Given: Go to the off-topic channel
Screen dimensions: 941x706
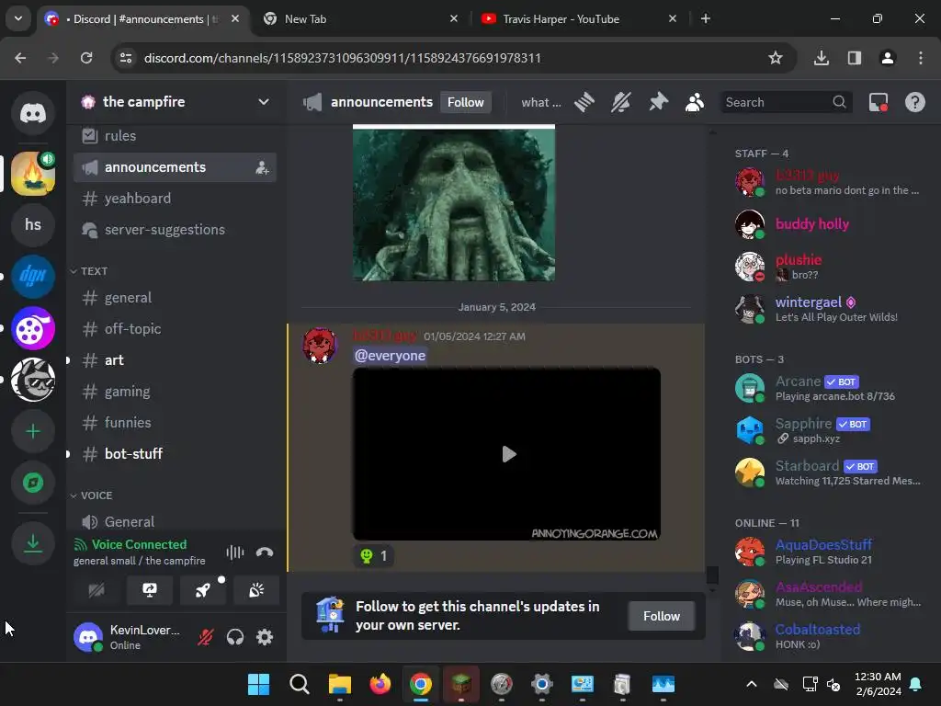Looking at the screenshot, I should point(175,328).
